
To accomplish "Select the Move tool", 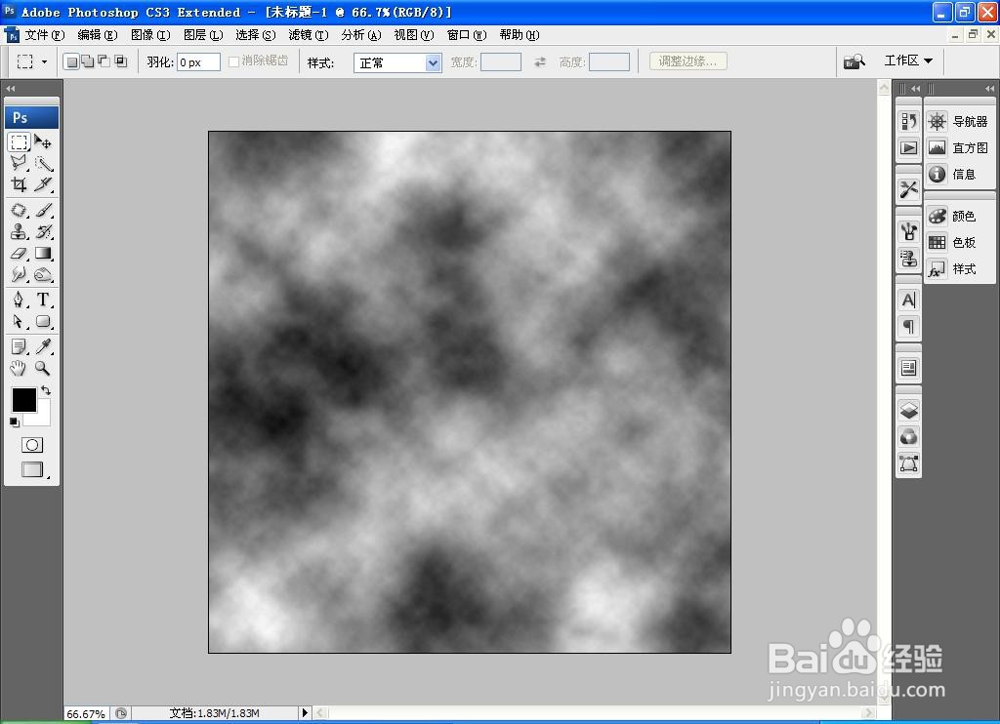I will [x=43, y=141].
